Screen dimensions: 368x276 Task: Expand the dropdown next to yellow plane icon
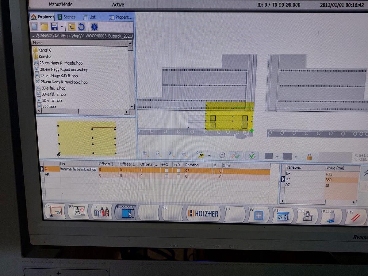click(x=209, y=155)
